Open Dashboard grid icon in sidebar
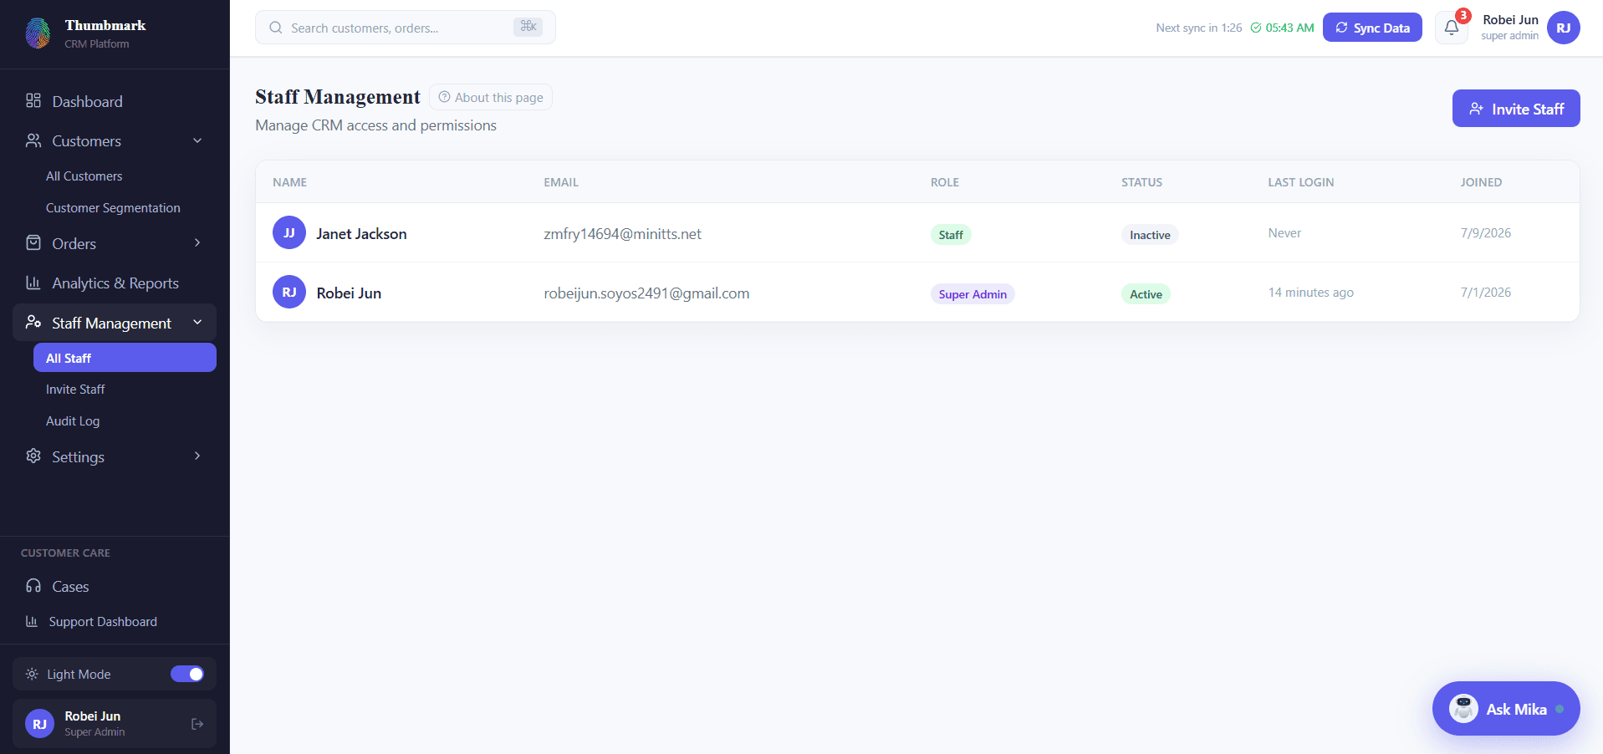The height and width of the screenshot is (754, 1603). point(33,101)
